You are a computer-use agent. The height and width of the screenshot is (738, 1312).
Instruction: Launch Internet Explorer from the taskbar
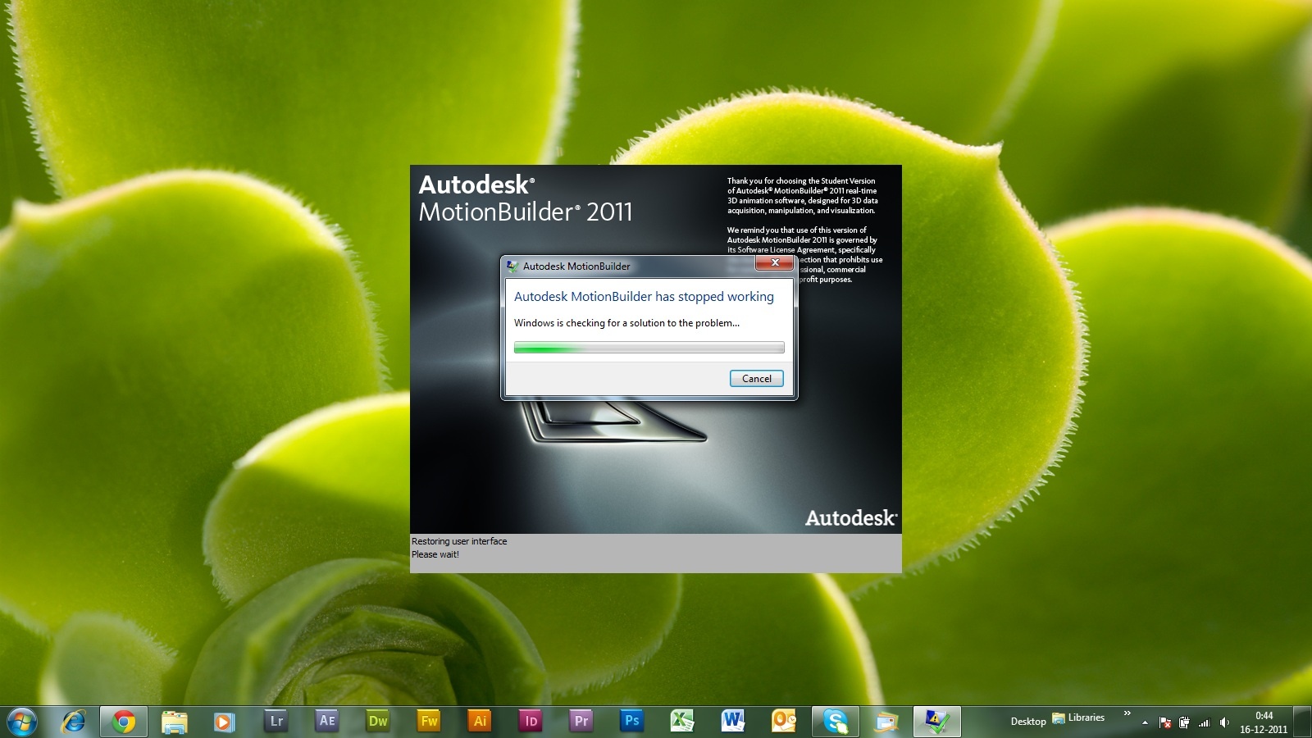click(74, 722)
